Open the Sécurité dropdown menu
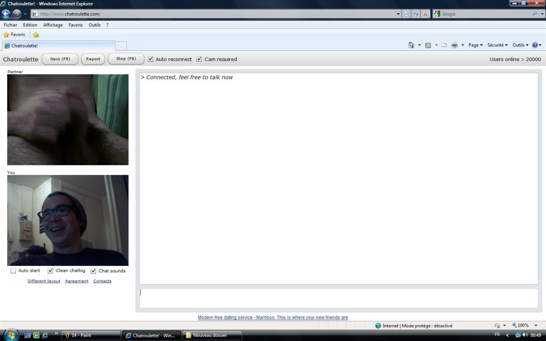 pyautogui.click(x=497, y=45)
